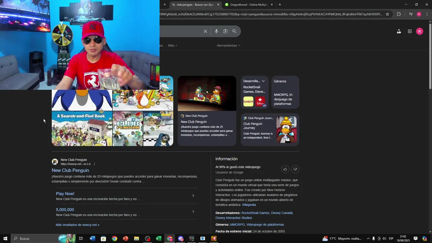
Task: Clear the Google search box text
Action: coord(205,31)
